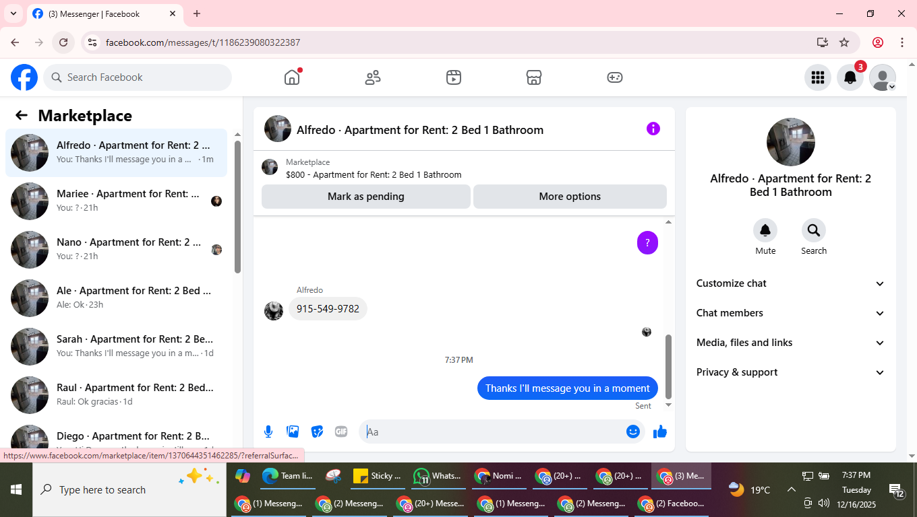This screenshot has height=517, width=917.
Task: Open the Facebook Home feed icon
Action: pos(292,77)
